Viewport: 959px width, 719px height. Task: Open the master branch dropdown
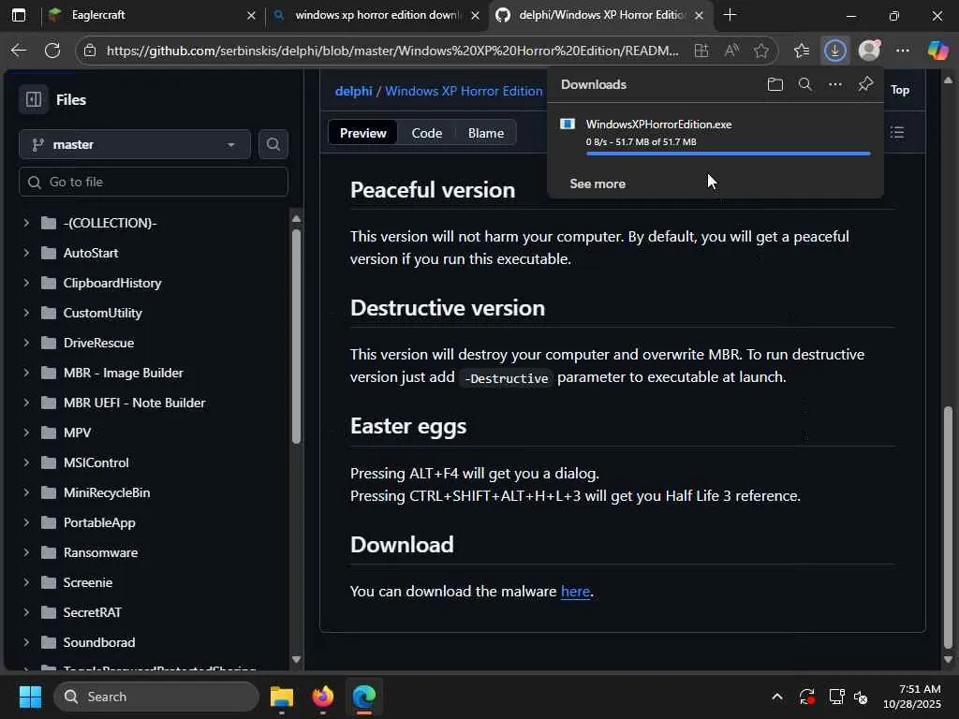[135, 144]
